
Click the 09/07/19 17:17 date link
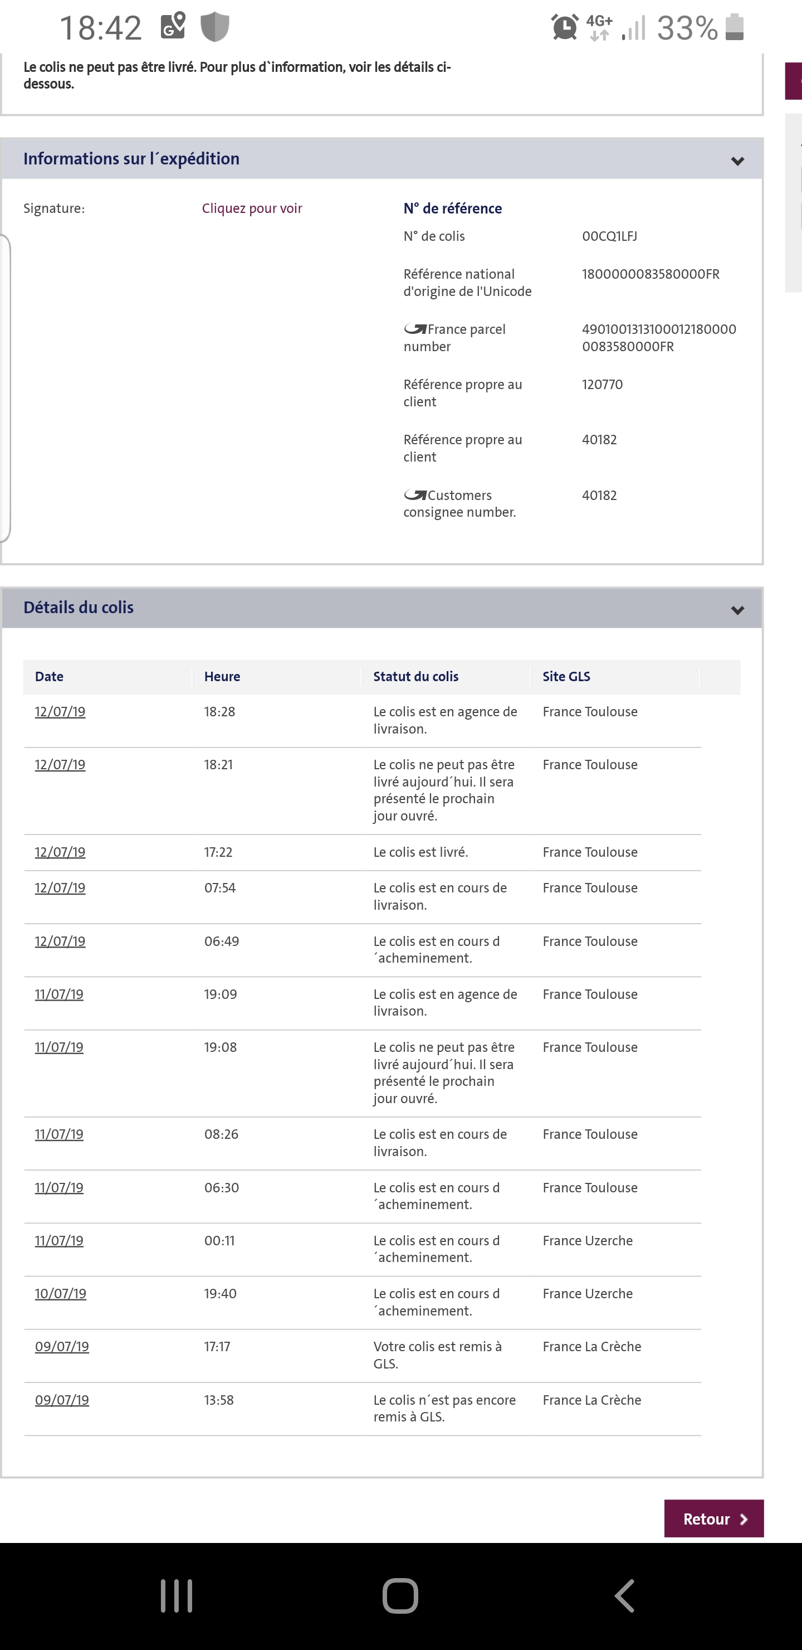coord(61,1346)
